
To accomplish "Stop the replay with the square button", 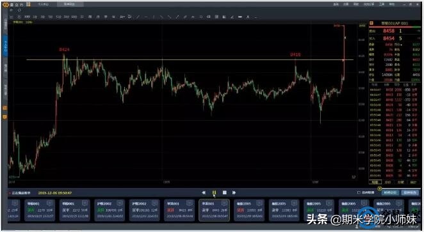I will pos(224,192).
